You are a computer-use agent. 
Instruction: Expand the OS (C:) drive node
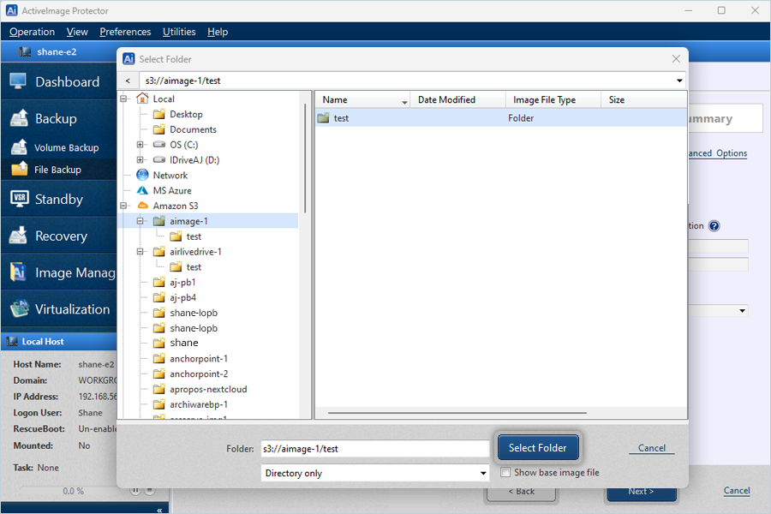[140, 145]
